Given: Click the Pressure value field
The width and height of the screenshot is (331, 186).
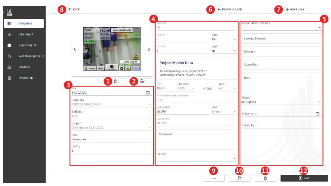Looking at the screenshot, I should pos(183,39).
